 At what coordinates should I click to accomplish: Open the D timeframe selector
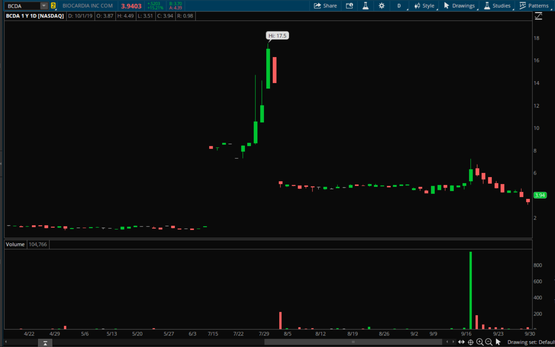(399, 6)
